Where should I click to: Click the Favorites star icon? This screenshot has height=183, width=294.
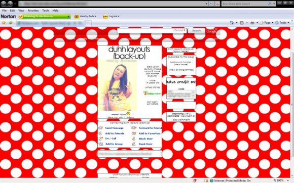click(x=4, y=23)
